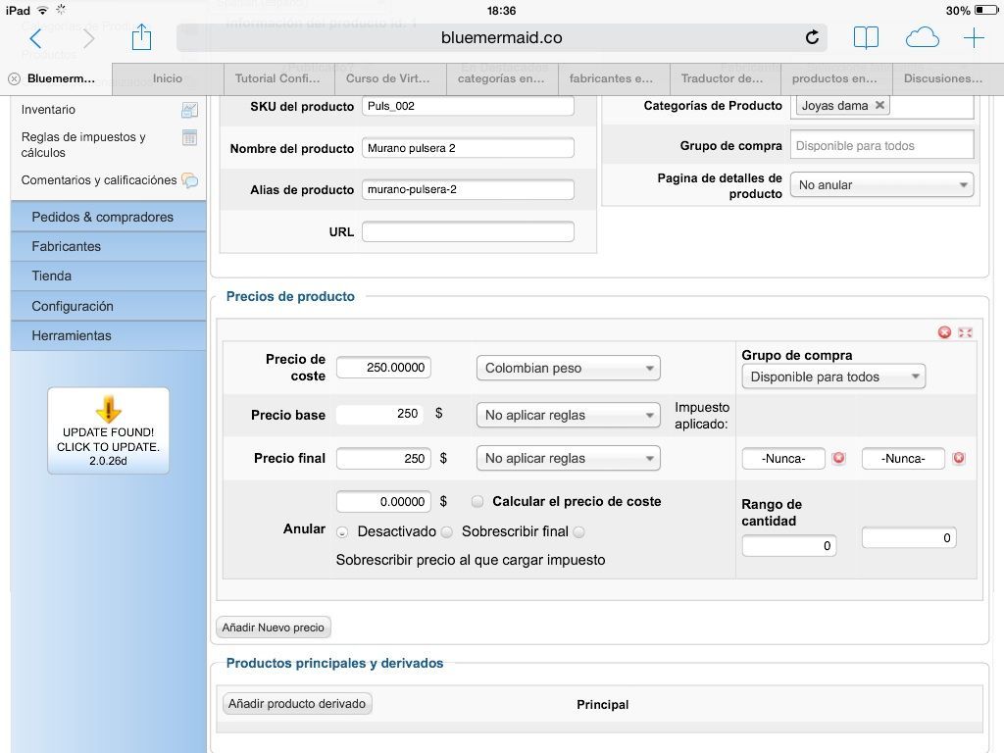This screenshot has width=1004, height=753.
Task: Clear the second -Nunca- date
Action: (x=959, y=458)
